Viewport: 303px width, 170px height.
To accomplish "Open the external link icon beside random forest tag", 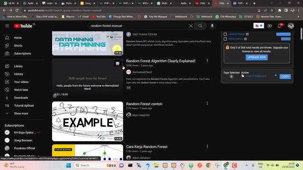I will tap(247, 34).
